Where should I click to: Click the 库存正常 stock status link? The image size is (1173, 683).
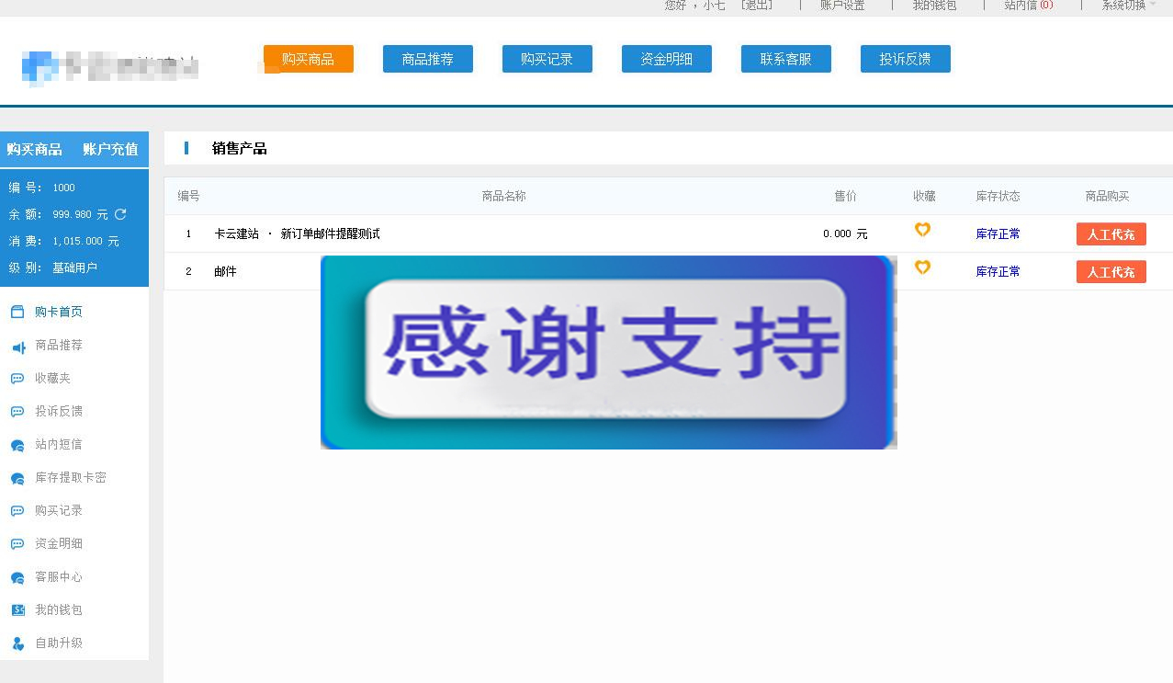998,233
